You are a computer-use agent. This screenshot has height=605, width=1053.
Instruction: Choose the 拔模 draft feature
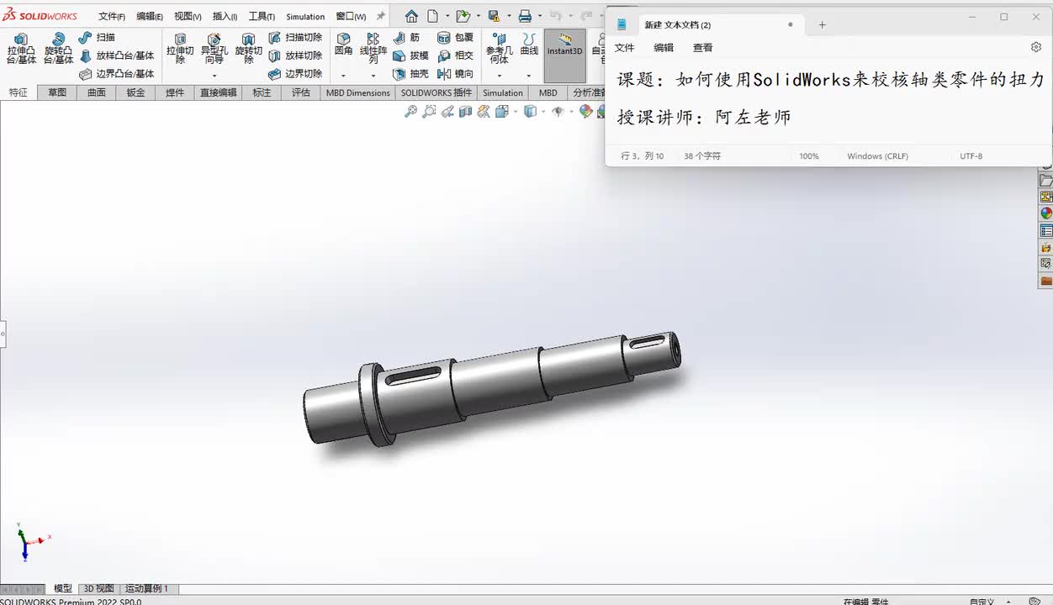pos(410,55)
